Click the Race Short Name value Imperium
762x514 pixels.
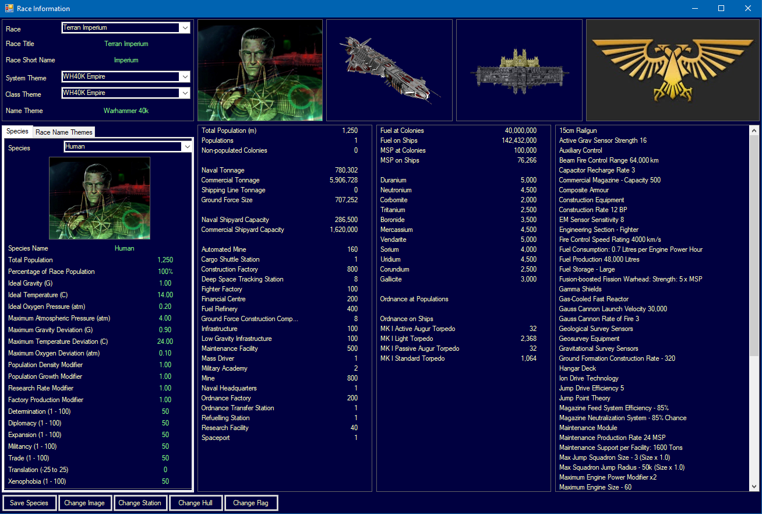[126, 60]
